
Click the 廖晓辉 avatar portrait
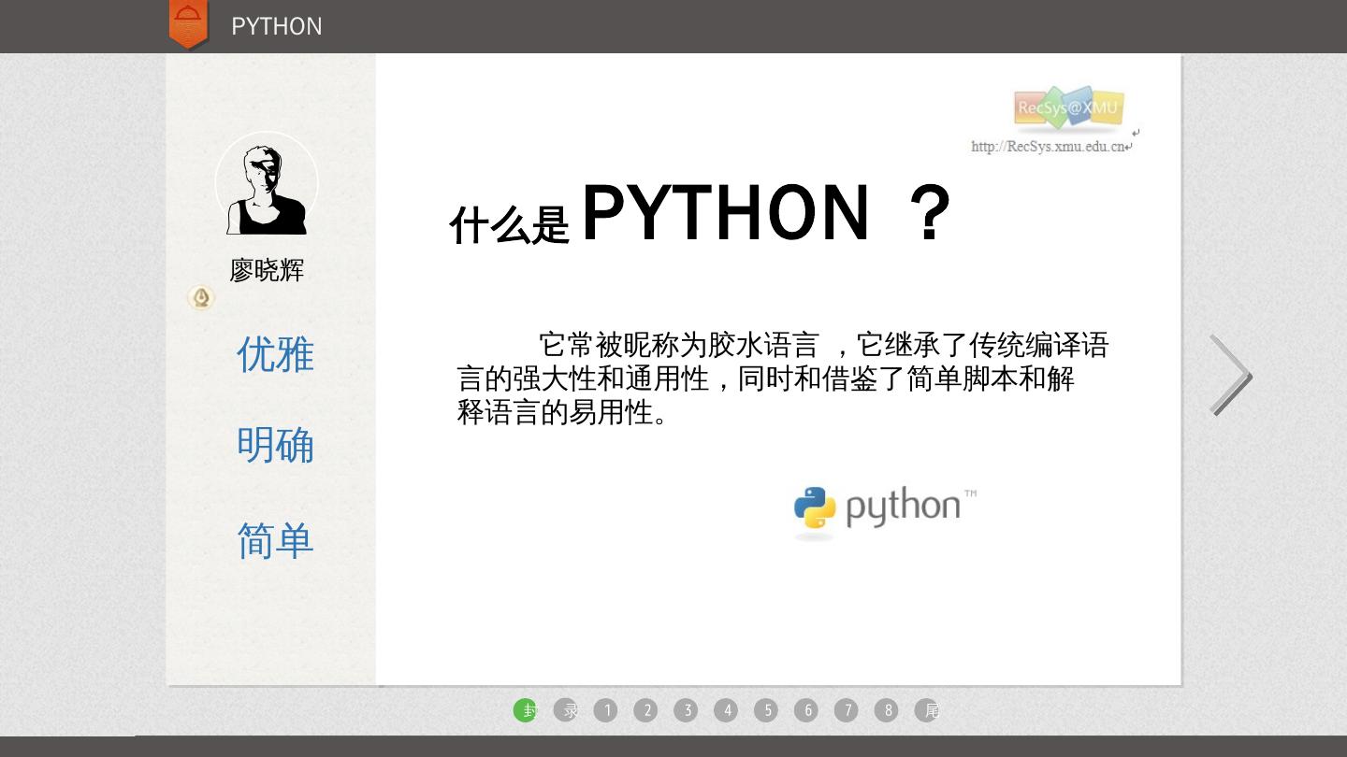pos(267,184)
